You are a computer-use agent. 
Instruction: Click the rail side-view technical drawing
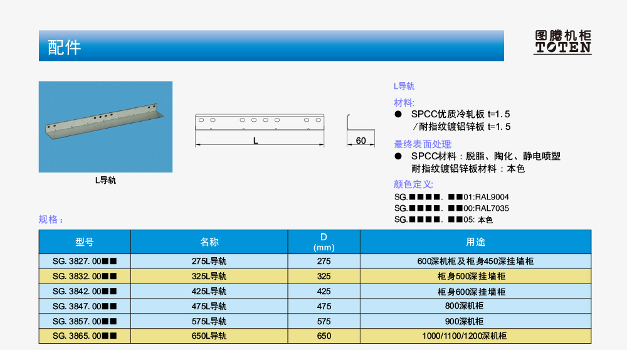(260, 130)
